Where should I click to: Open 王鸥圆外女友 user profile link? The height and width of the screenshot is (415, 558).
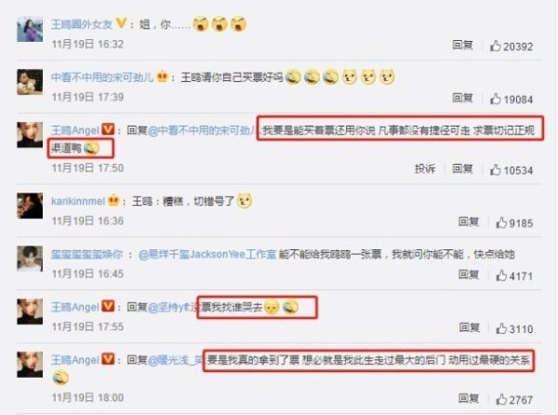click(x=82, y=24)
